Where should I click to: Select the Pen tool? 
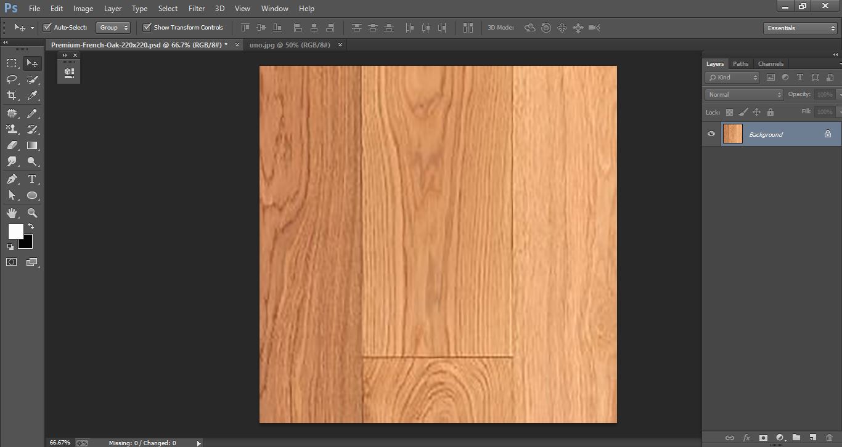(x=11, y=179)
